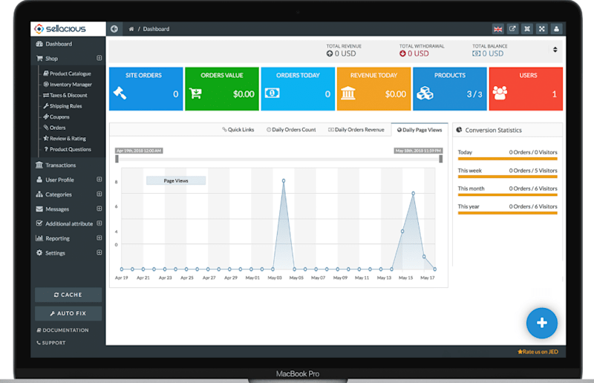Expand the User Profile menu
Image resolution: width=594 pixels, height=383 pixels.
99,179
